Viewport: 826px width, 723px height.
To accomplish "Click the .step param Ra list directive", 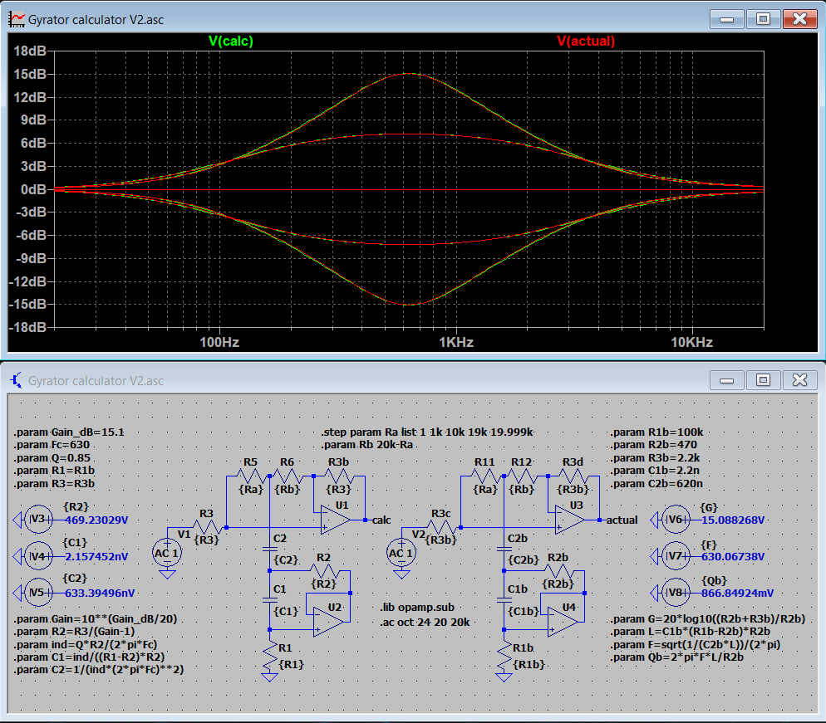I will (427, 432).
